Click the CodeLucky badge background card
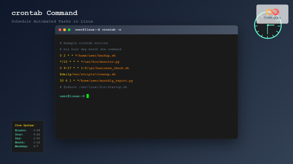Image resolution: width=293 pixels, height=164 pixels. 272,14
